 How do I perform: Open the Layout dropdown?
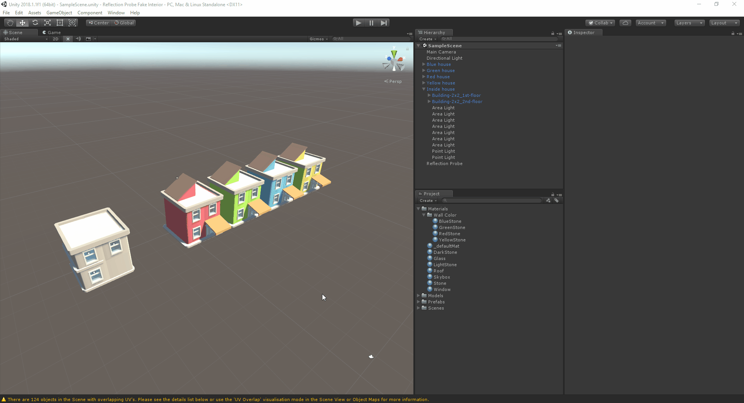click(724, 23)
